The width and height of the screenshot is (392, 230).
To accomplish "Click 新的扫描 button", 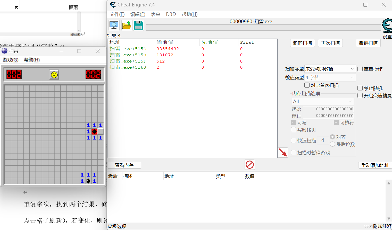I will click(303, 43).
